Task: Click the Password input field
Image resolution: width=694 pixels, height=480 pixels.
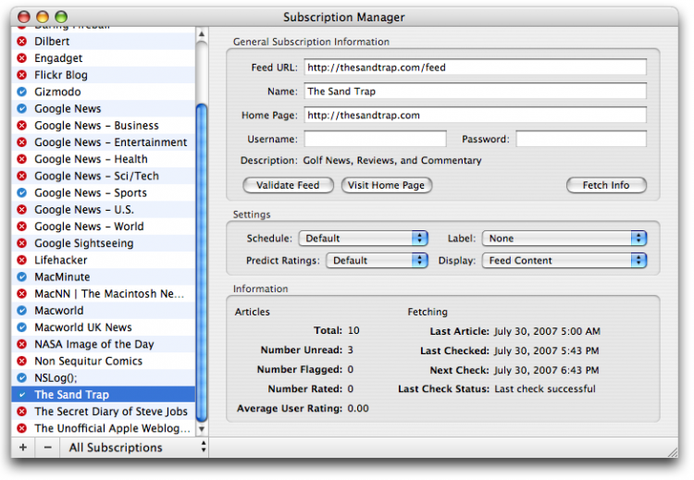Action: click(581, 139)
